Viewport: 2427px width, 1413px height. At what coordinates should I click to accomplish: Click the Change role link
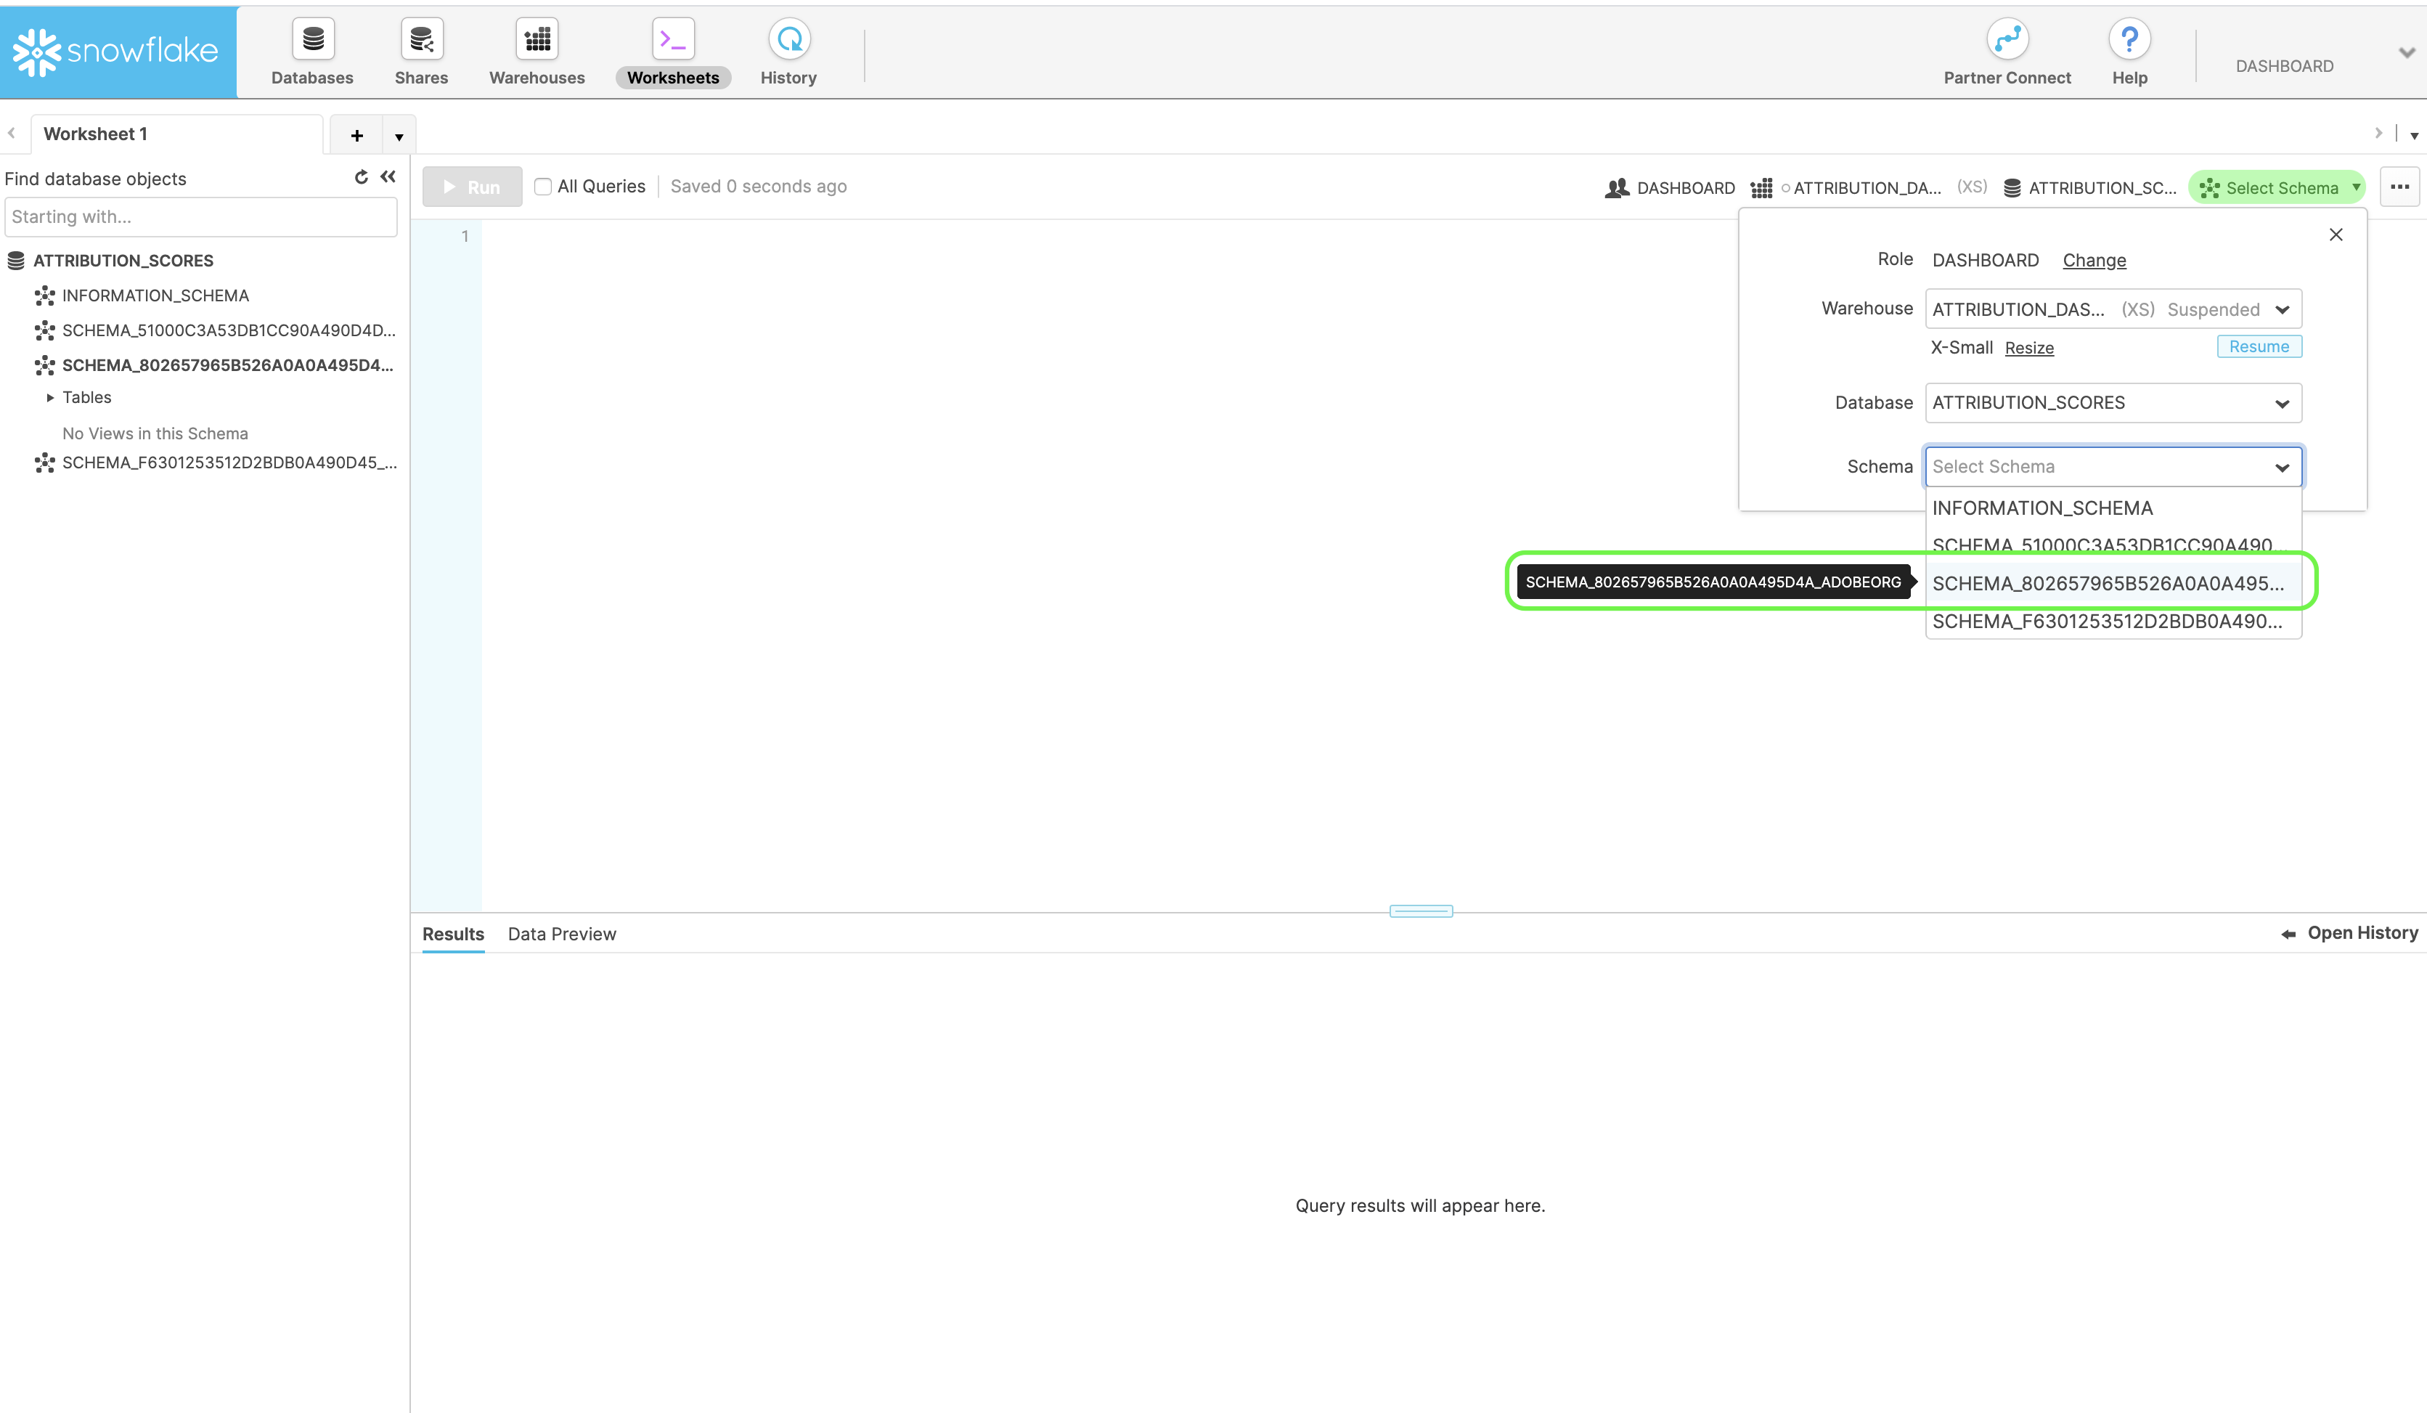click(x=2094, y=260)
